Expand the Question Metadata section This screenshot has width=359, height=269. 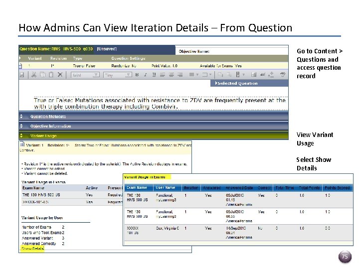154,117
